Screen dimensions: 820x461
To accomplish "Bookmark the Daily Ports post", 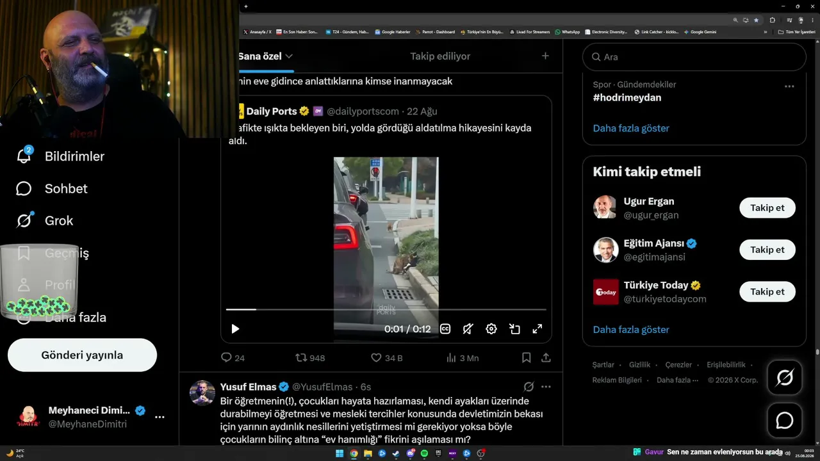I will point(526,358).
